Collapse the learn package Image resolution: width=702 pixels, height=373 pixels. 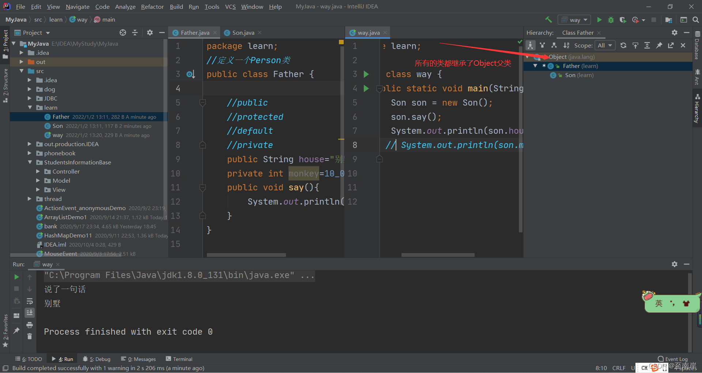pos(30,107)
